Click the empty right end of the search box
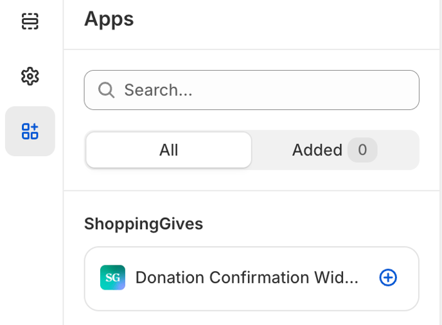Image resolution: width=442 pixels, height=325 pixels. (366, 90)
